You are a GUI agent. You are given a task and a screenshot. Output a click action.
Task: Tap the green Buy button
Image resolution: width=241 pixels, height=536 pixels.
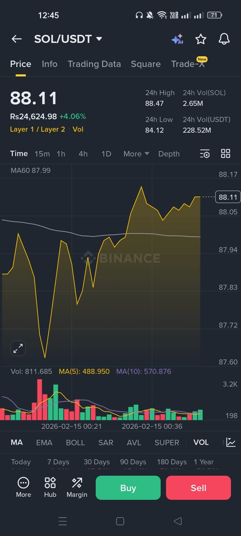coord(128,488)
